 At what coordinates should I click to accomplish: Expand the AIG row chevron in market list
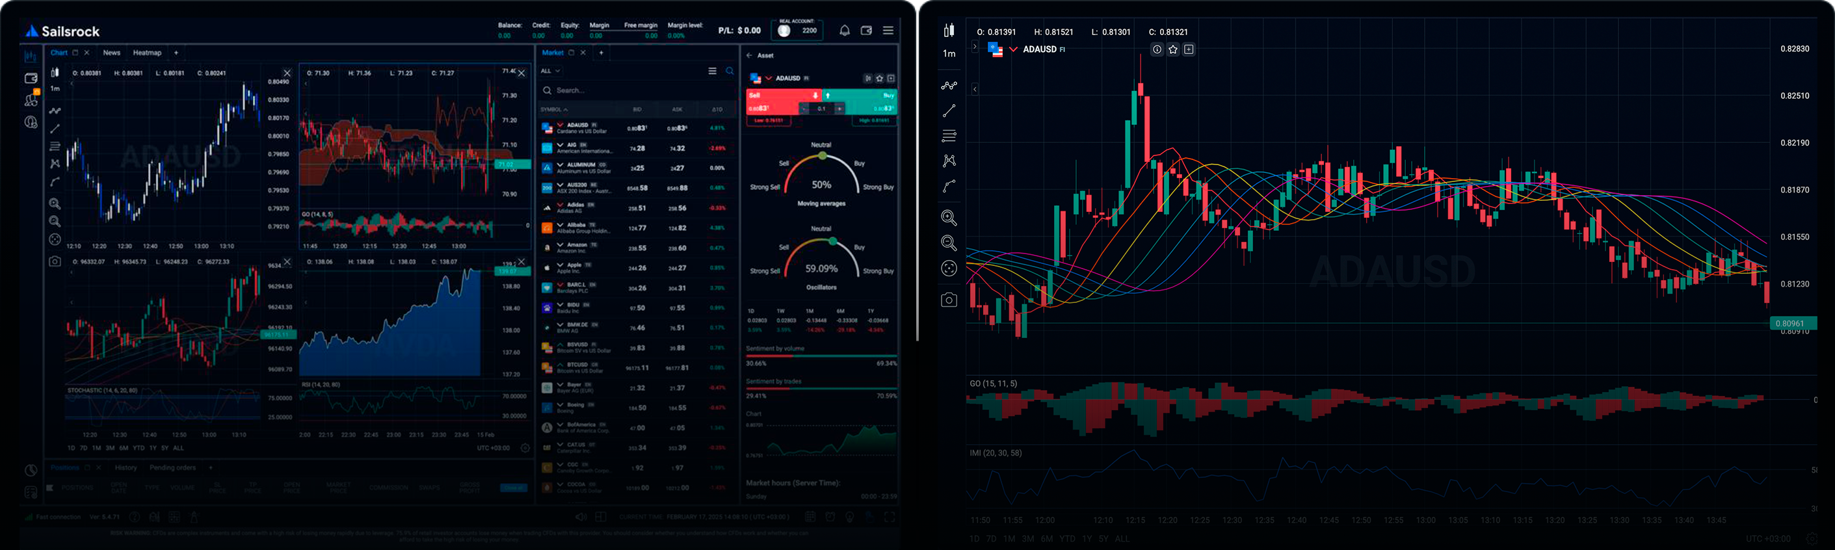[561, 144]
